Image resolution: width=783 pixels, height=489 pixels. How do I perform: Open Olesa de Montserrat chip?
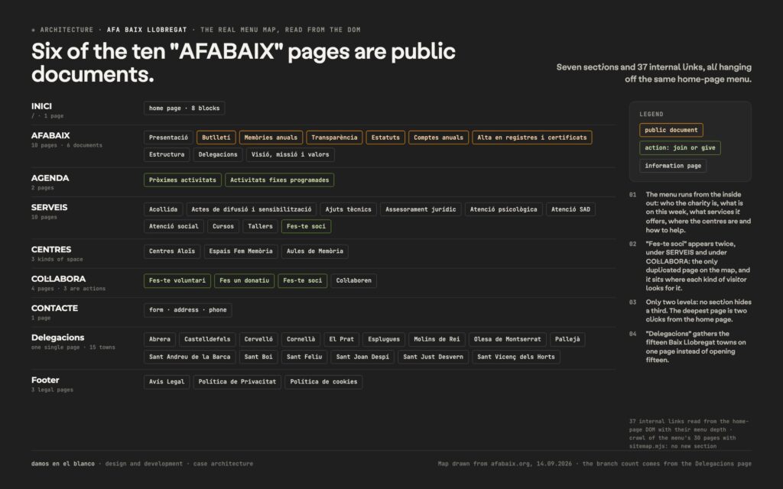point(508,340)
